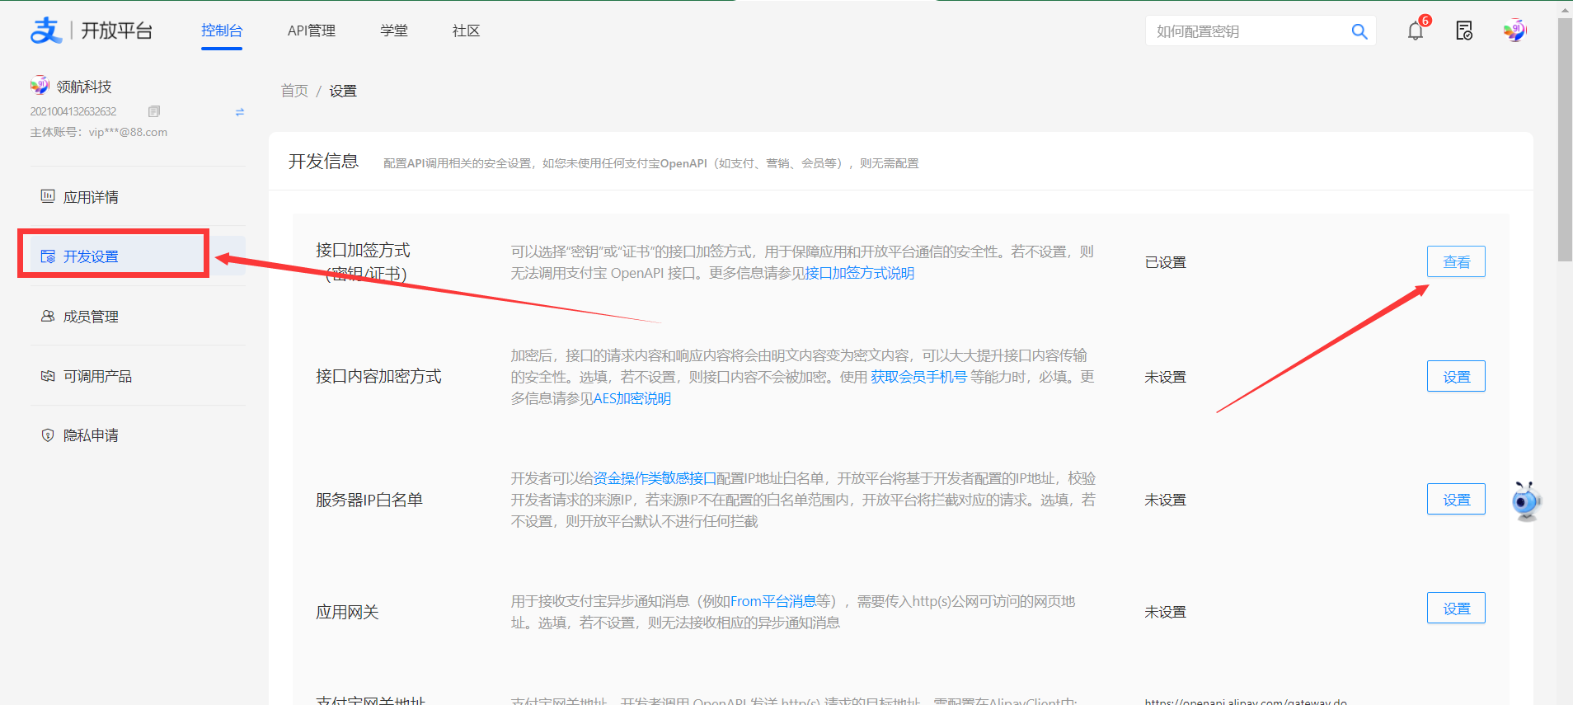1573x705 pixels.
Task: Click the 隐私申请 shield icon
Action: coord(48,435)
